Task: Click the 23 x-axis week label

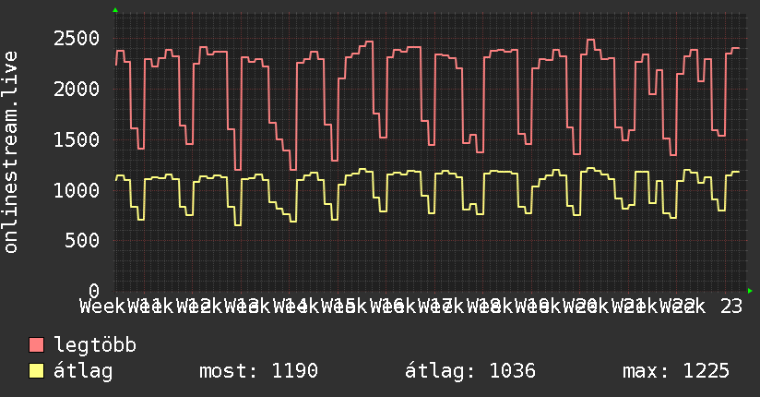Action: coord(730,307)
